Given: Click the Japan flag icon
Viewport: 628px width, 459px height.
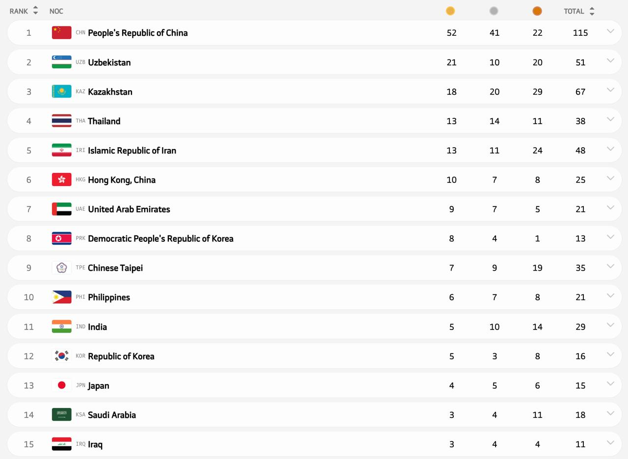Looking at the screenshot, I should click(62, 385).
